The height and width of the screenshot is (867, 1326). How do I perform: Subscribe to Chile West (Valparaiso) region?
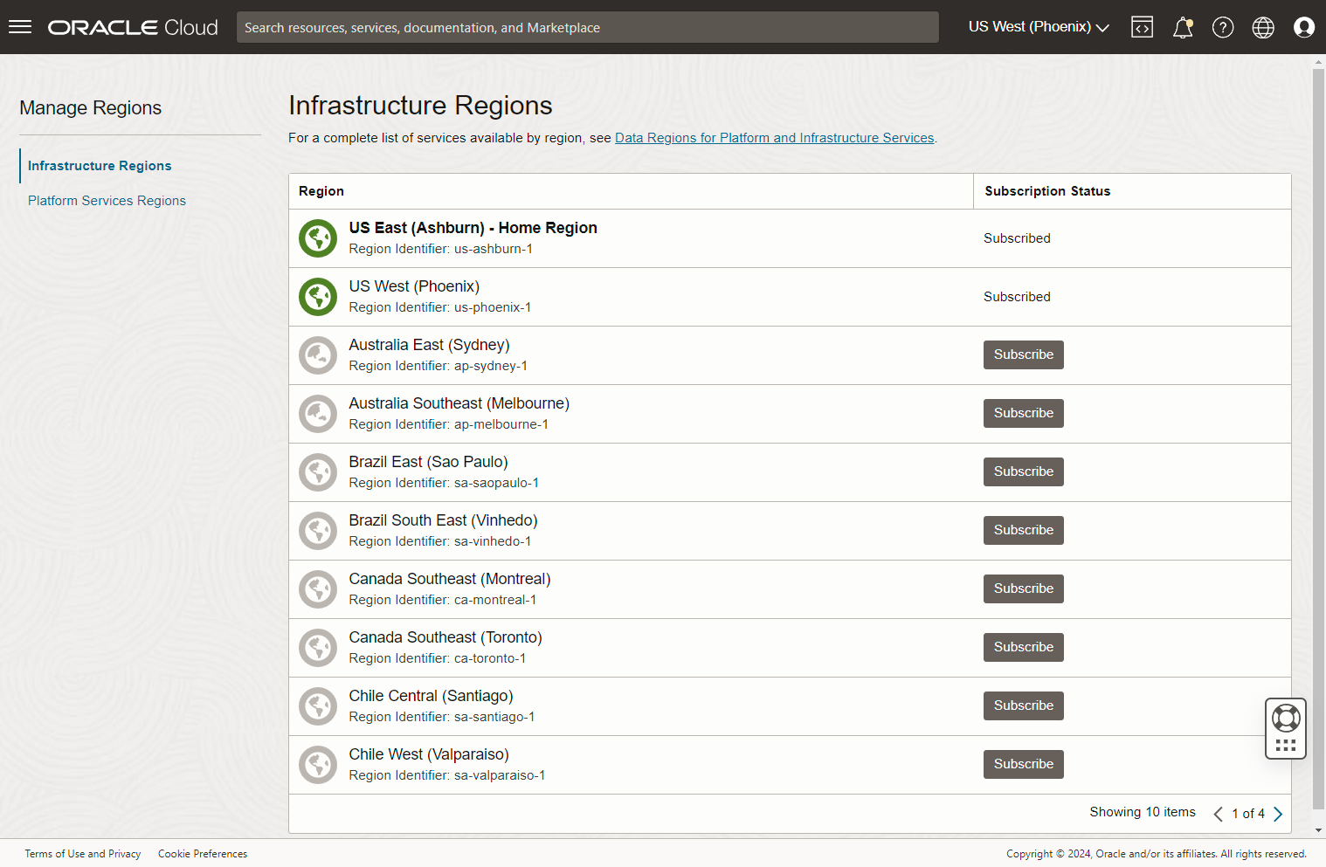point(1023,764)
